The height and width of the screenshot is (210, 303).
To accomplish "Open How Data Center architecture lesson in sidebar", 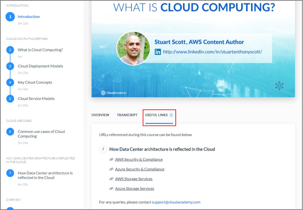I will point(45,175).
